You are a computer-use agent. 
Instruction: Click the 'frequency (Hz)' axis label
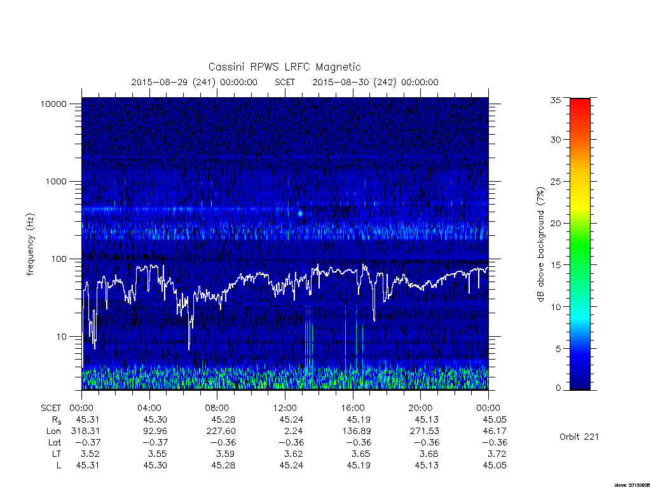pyautogui.click(x=30, y=245)
